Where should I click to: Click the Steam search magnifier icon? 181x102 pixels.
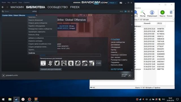tap(3, 11)
